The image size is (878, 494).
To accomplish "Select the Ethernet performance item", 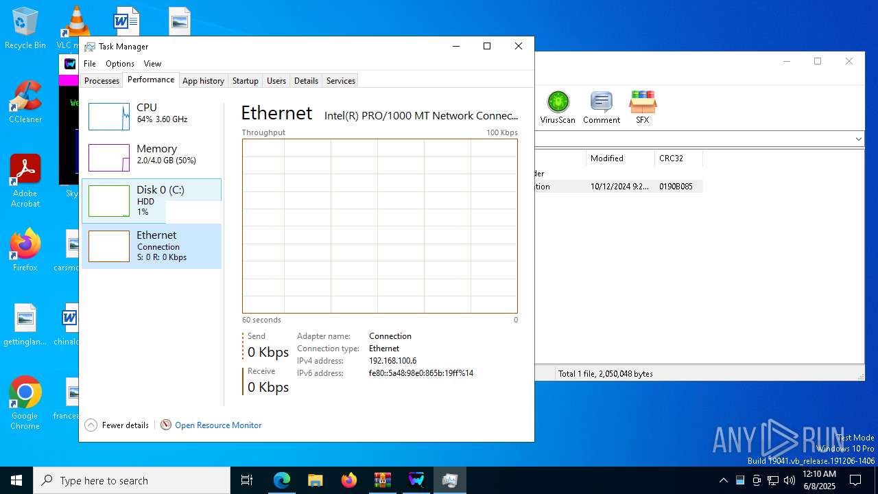I will (x=152, y=246).
